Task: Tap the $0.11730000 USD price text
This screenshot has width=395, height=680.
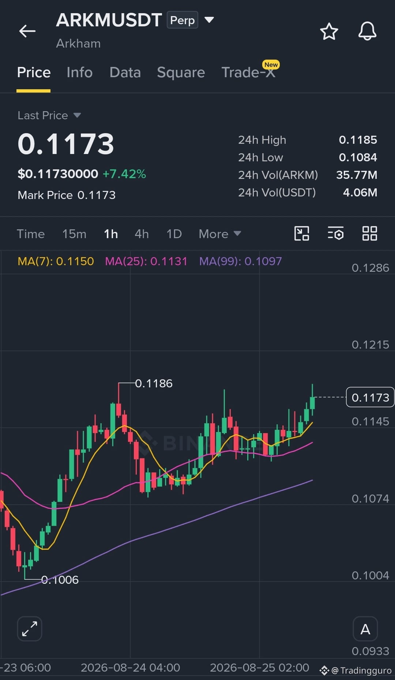Action: point(58,174)
